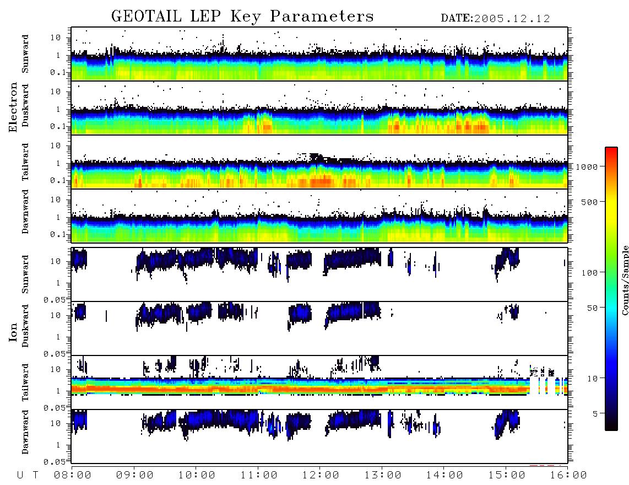This screenshot has height=485, width=629.
Task: Select the Electron Duskward panel label
Action: pyautogui.click(x=25, y=106)
